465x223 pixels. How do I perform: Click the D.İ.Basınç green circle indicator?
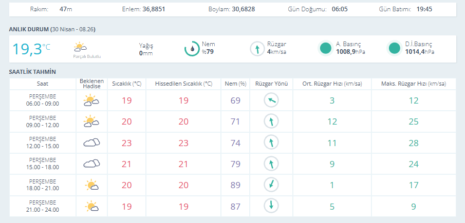[x=394, y=49]
